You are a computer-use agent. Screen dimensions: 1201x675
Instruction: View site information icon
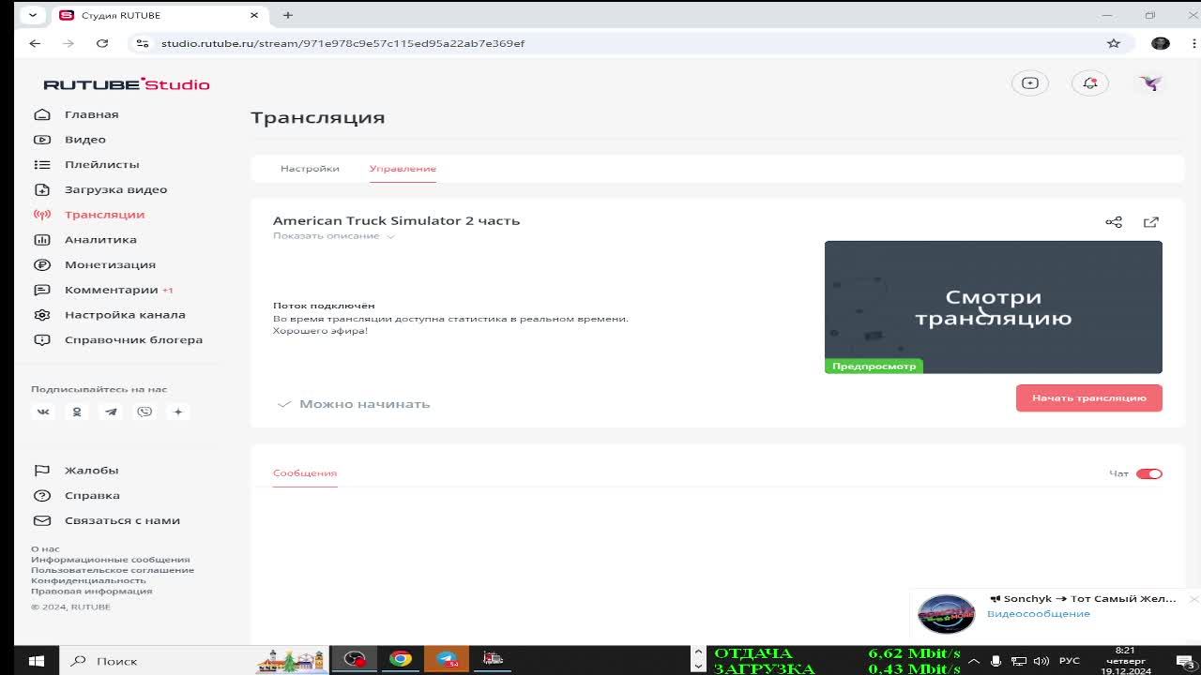click(142, 43)
